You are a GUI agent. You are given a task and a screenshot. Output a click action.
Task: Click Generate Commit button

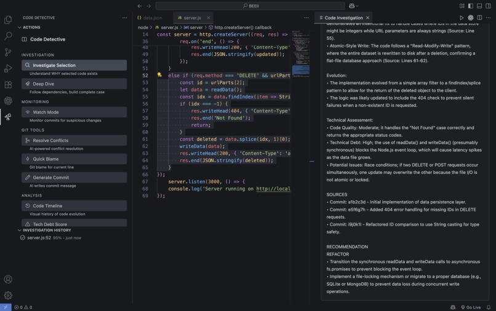click(x=74, y=177)
